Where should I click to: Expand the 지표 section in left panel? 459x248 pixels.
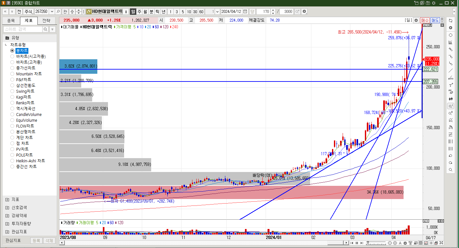[7, 200]
